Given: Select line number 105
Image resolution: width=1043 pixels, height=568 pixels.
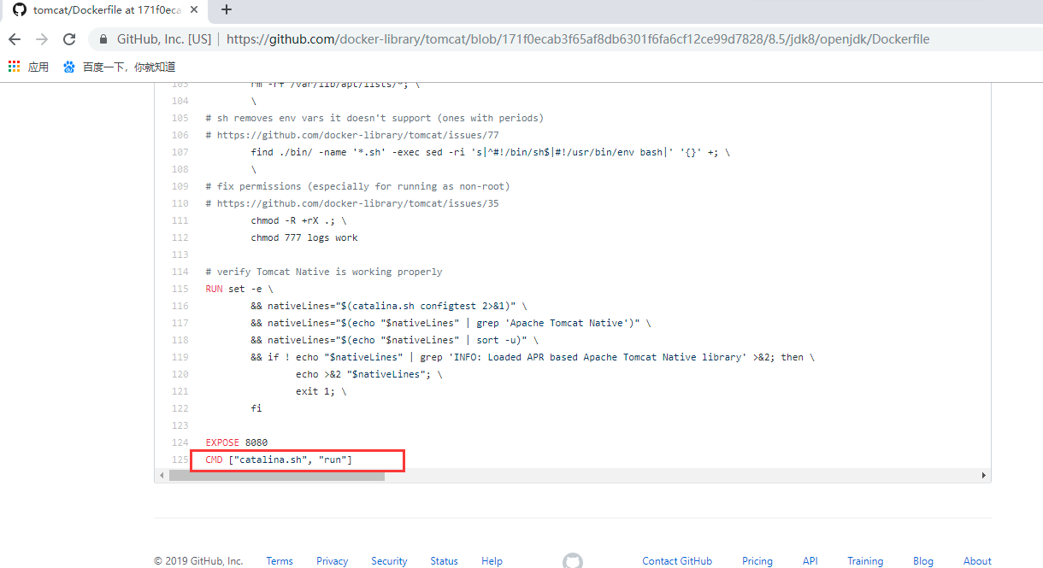Looking at the screenshot, I should tap(180, 118).
